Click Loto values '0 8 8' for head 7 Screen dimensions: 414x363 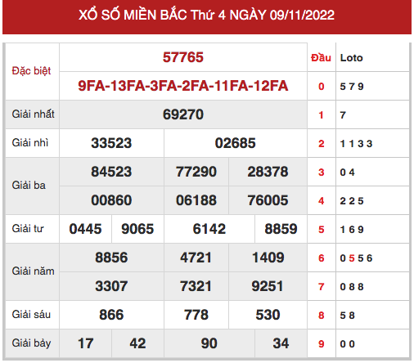pyautogui.click(x=352, y=287)
